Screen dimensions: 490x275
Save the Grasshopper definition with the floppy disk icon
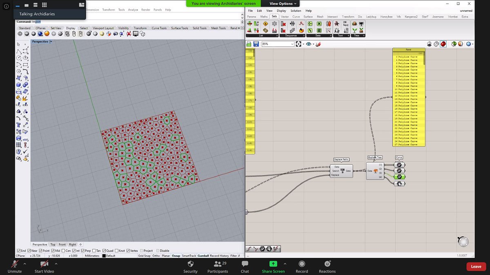click(x=256, y=44)
